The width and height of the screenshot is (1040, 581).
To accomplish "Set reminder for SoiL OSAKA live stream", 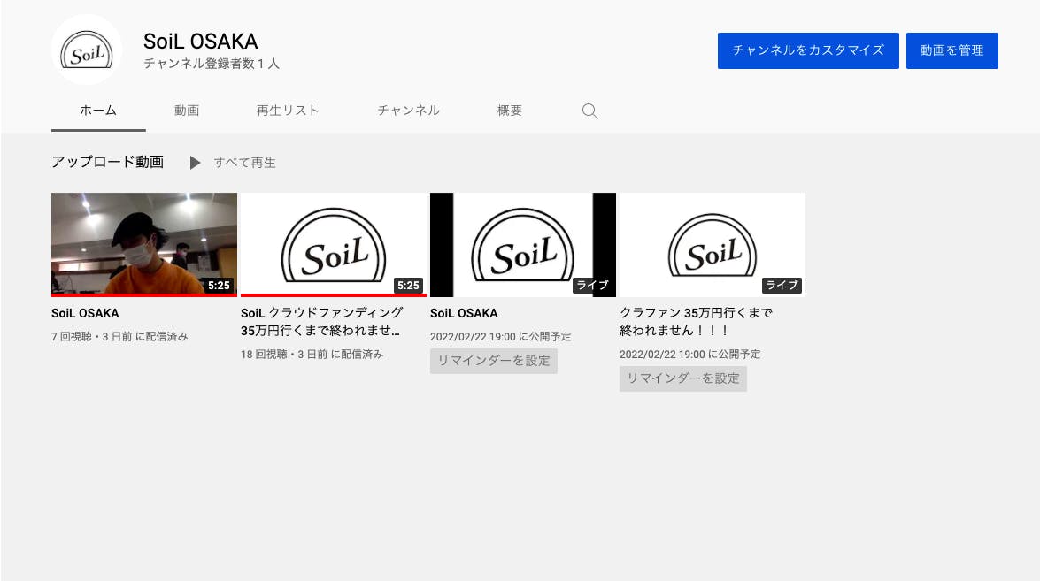I will pos(494,361).
